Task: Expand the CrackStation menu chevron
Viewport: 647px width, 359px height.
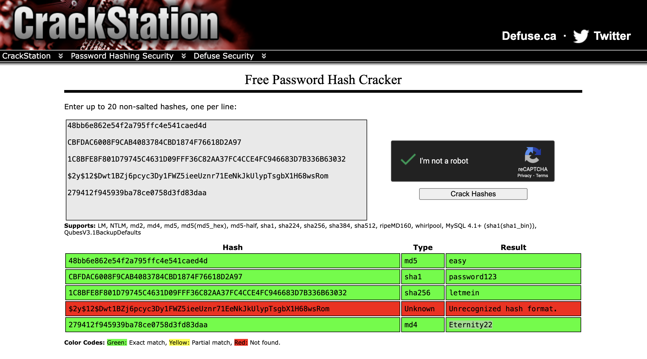Action: 61,56
